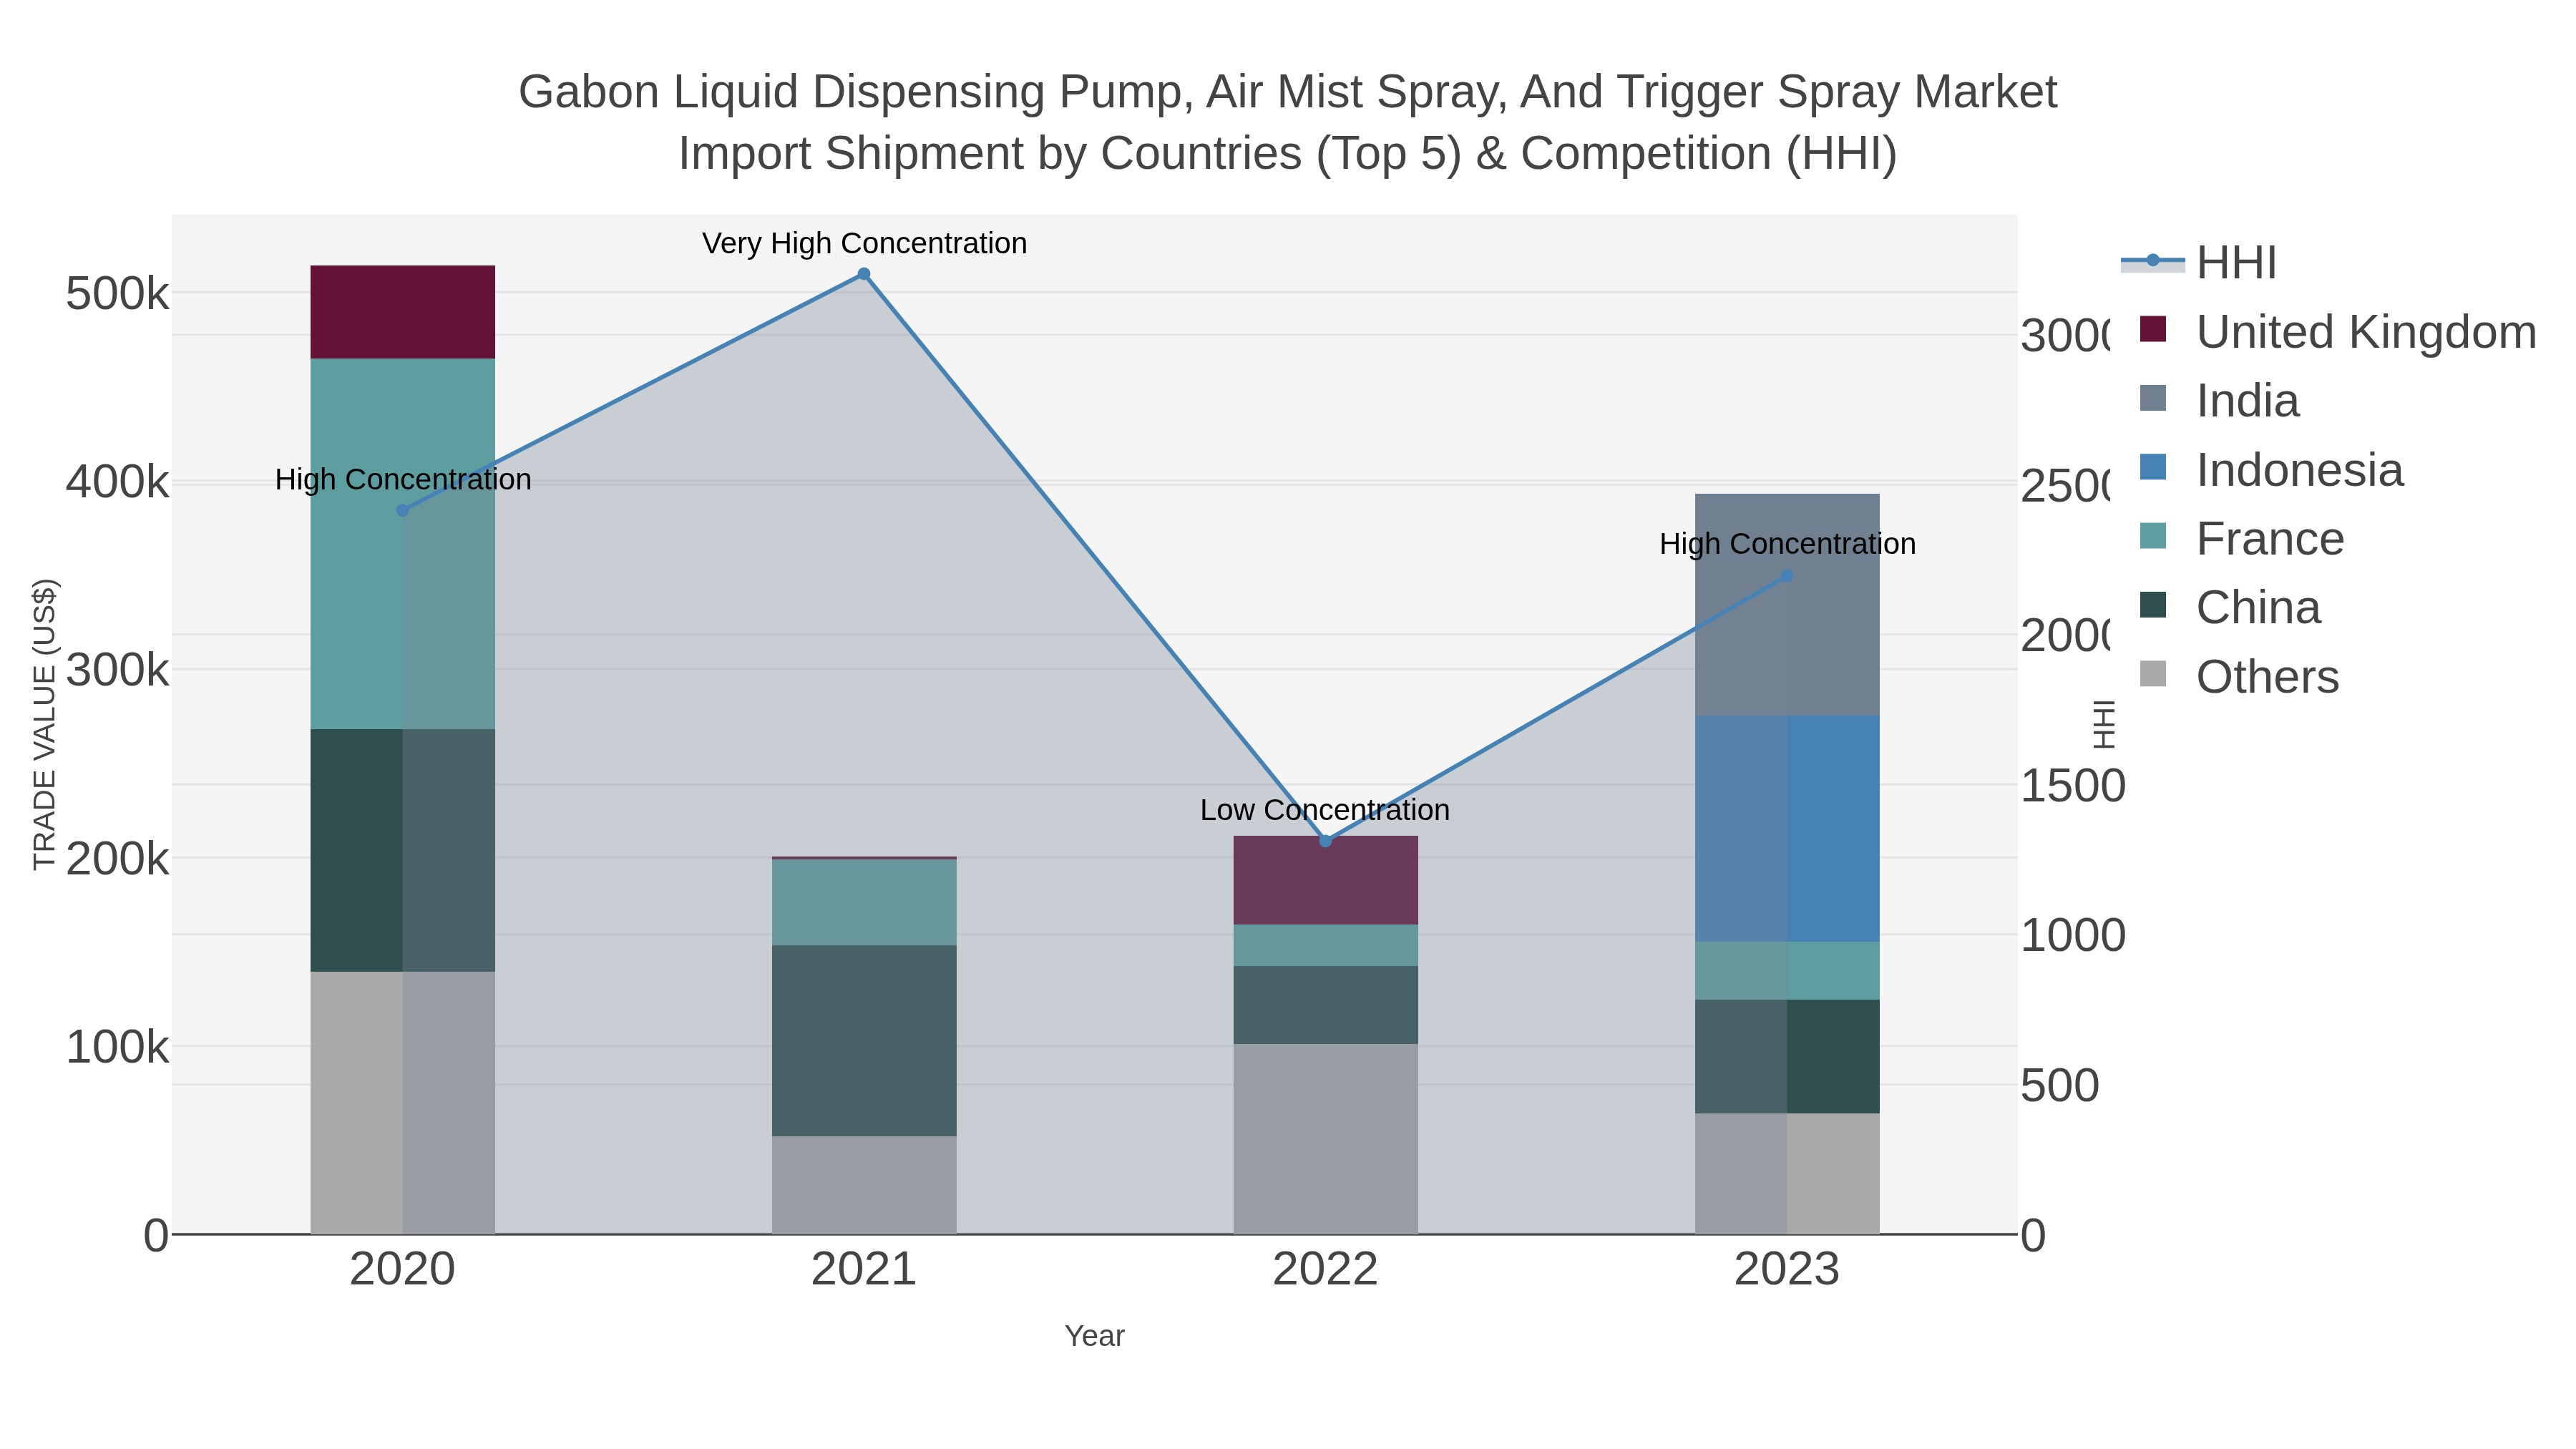Toggle United Kingdom series in legend
The image size is (2576, 1449).
2337,332
